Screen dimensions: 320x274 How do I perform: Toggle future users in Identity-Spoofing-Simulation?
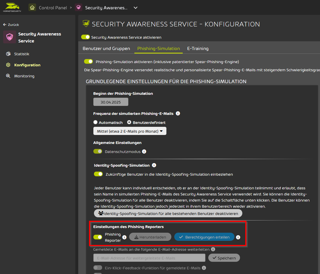[x=98, y=174]
